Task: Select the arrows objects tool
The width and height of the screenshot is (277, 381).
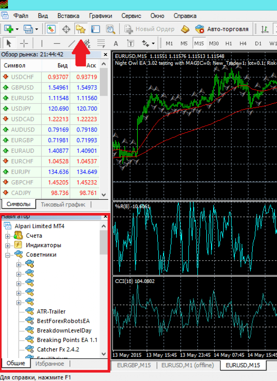Action: click(x=146, y=44)
